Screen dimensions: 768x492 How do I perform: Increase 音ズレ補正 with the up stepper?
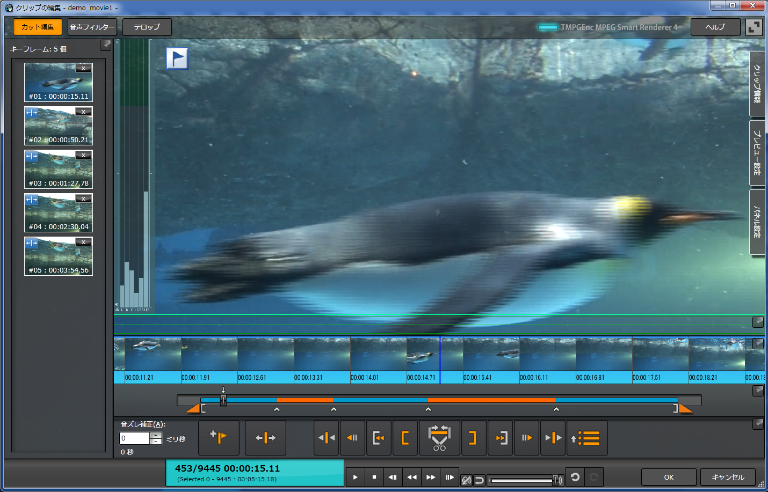[x=155, y=435]
